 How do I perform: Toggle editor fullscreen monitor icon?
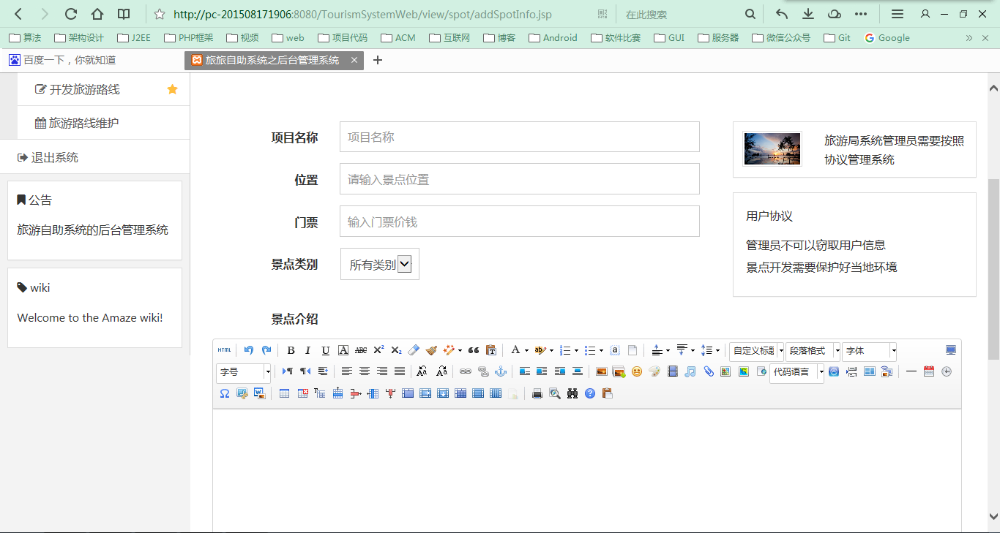pos(951,350)
